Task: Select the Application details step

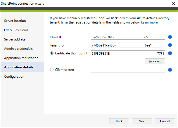Action: coord(22,67)
